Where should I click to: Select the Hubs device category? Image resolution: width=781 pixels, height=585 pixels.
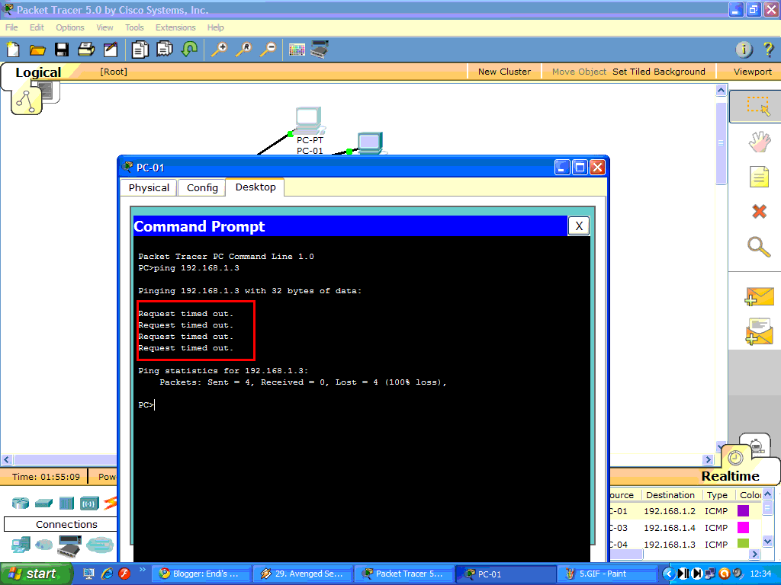coord(66,503)
